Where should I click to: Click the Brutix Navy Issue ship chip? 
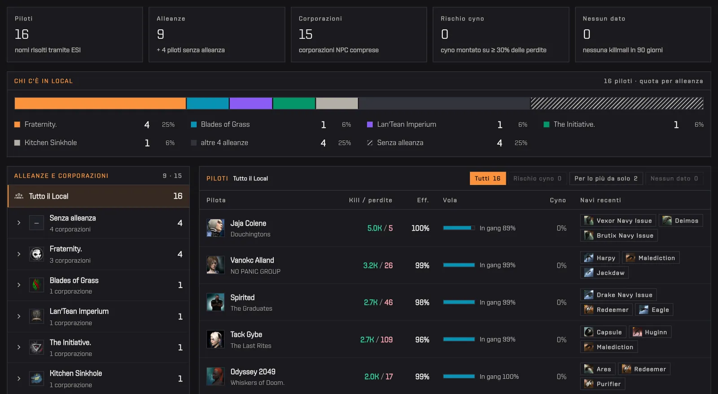619,235
